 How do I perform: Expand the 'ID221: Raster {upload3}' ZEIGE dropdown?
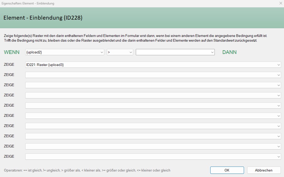click(153, 65)
